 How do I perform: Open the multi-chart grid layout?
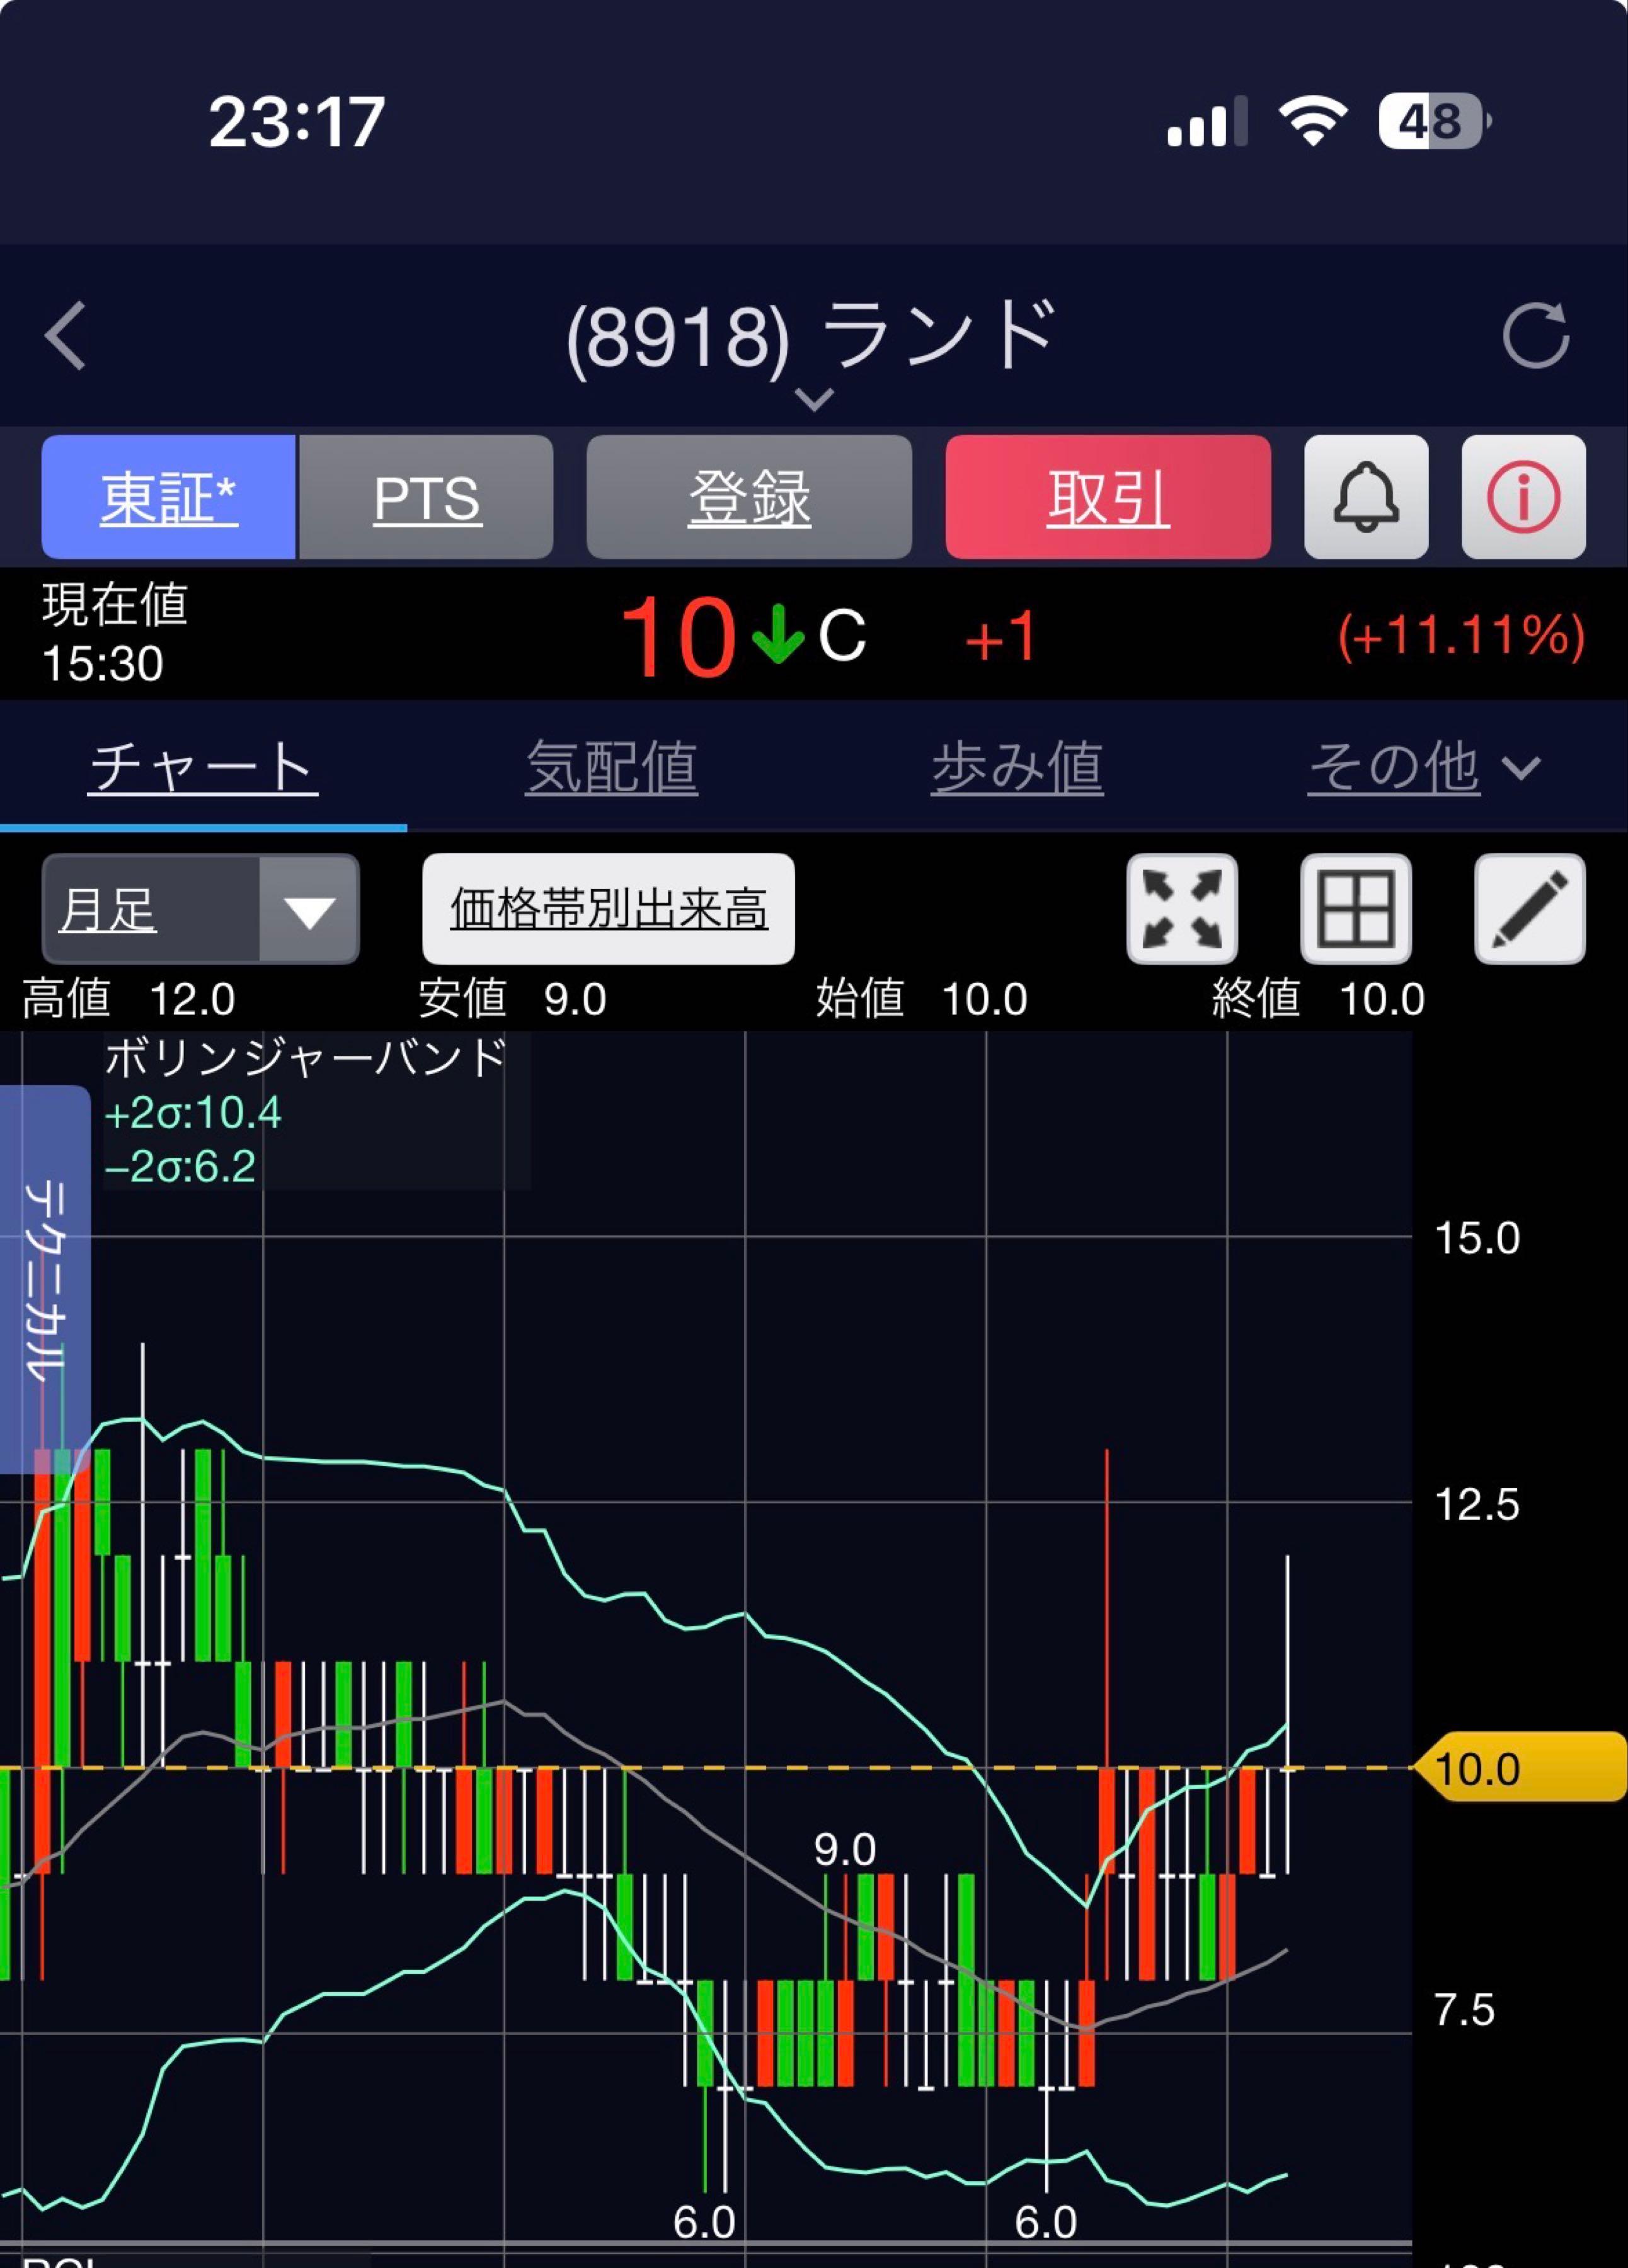[1356, 909]
